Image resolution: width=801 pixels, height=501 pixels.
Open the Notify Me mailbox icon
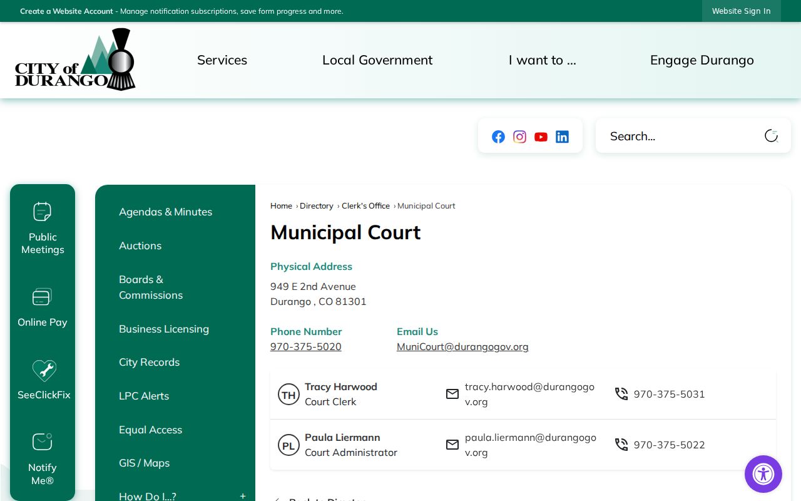[x=43, y=442]
